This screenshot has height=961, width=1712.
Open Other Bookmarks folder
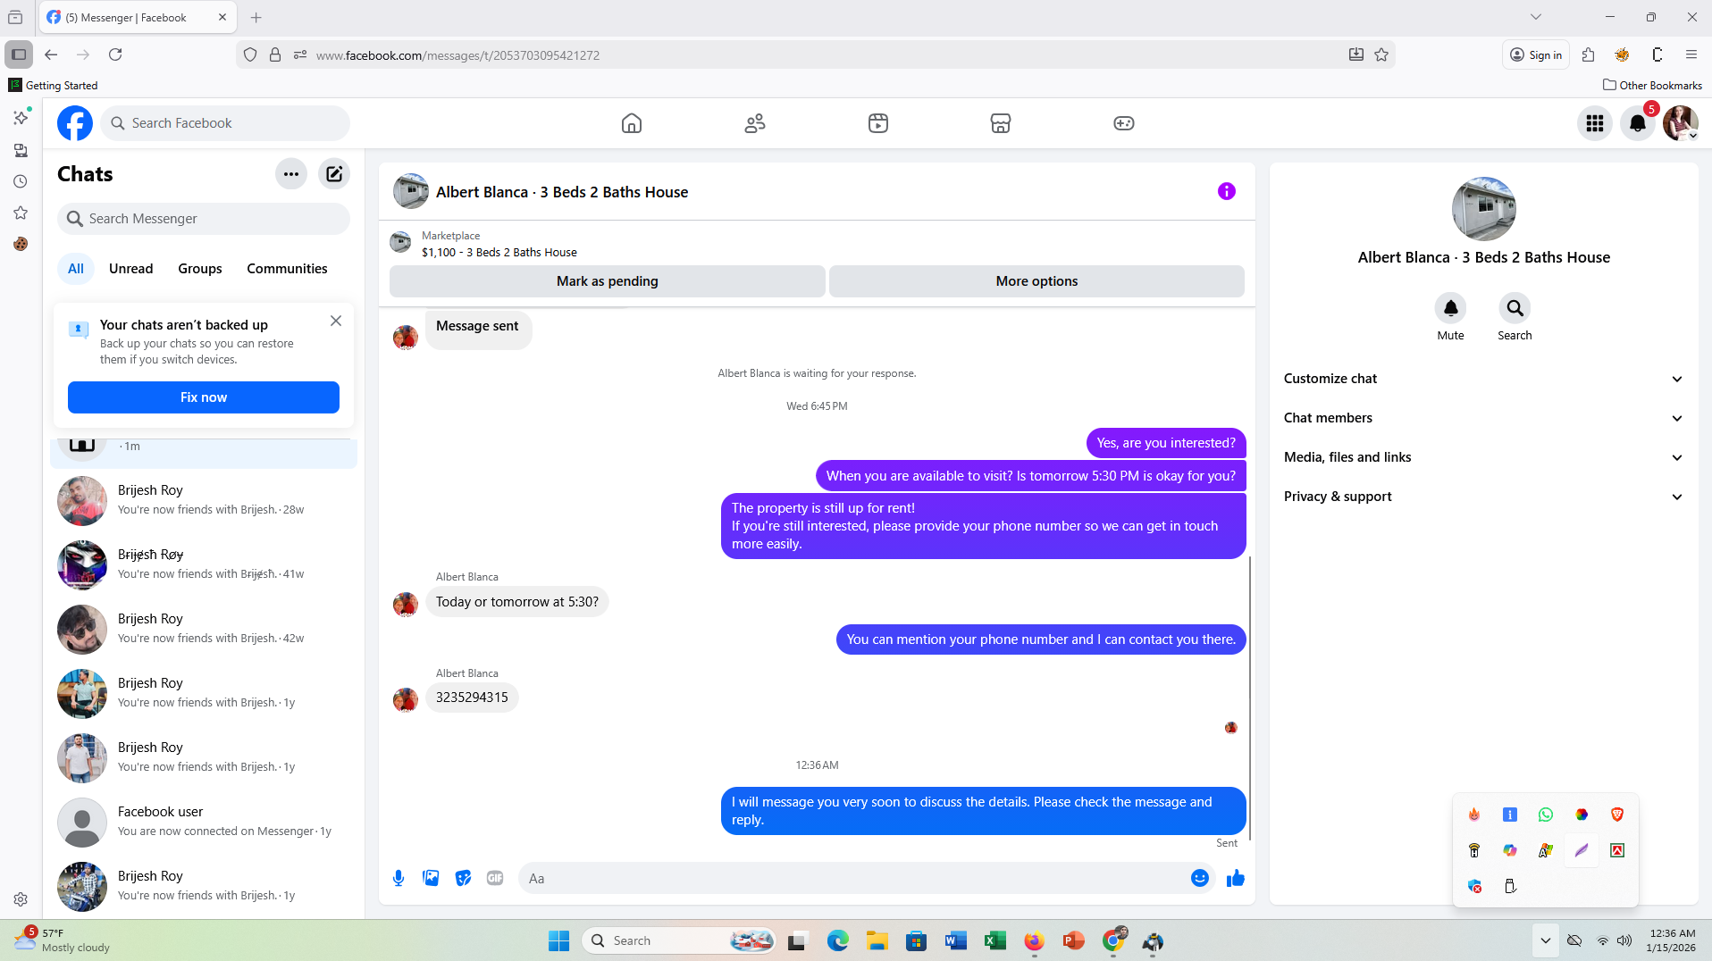pyautogui.click(x=1652, y=86)
